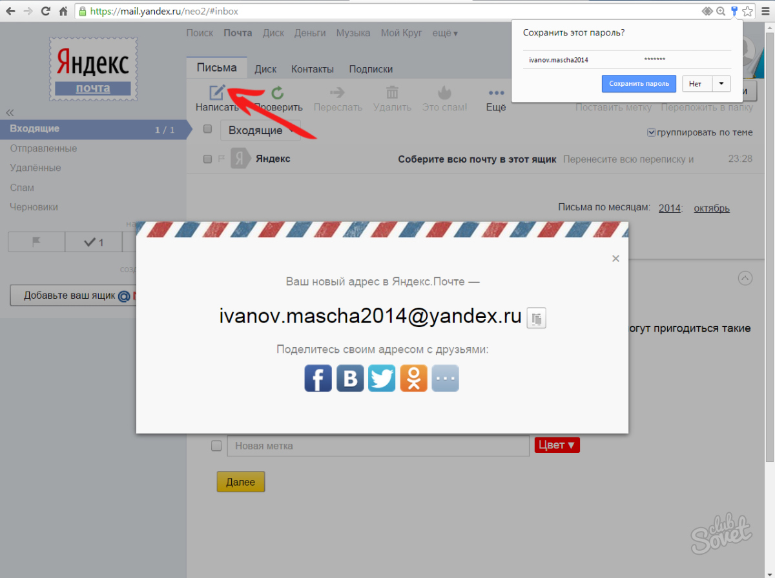The height and width of the screenshot is (578, 775).
Task: Open the dropdown arrow next to Нет
Action: click(721, 83)
